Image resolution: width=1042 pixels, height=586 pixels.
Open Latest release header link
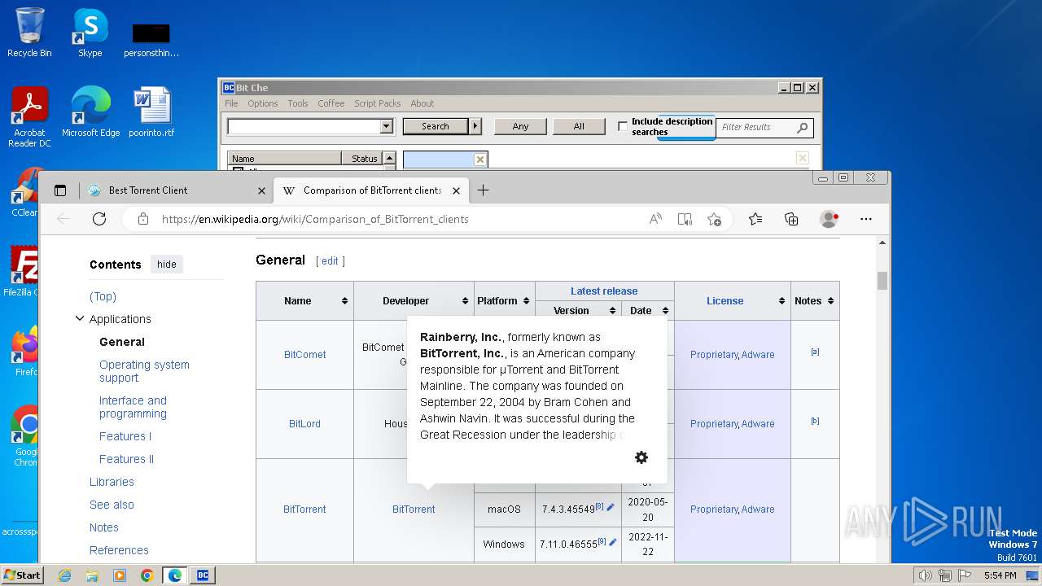[x=604, y=291]
